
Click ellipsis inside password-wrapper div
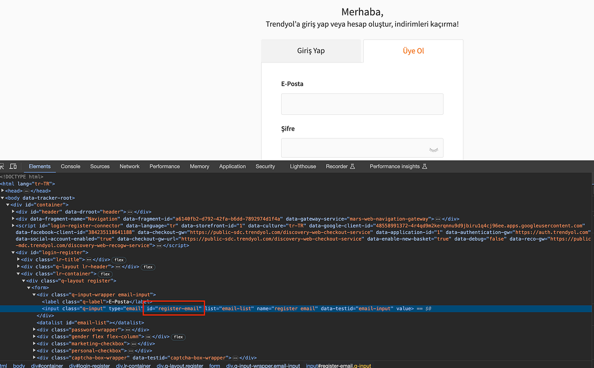(x=127, y=329)
